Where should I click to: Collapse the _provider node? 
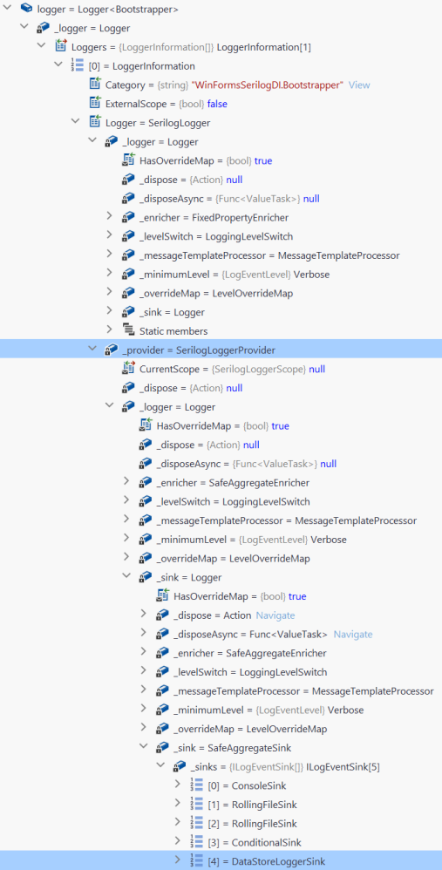pyautogui.click(x=92, y=350)
